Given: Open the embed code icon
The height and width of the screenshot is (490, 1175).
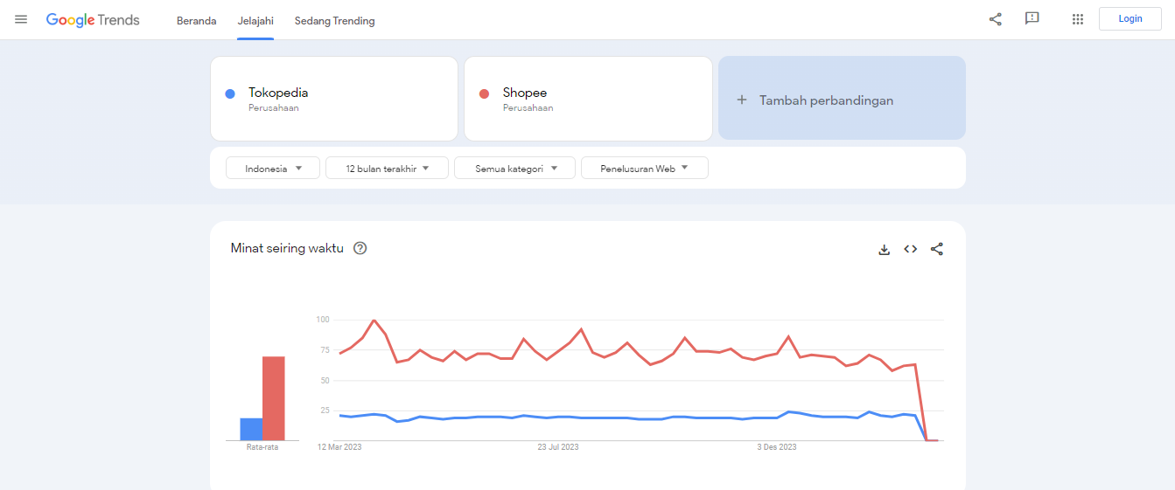Looking at the screenshot, I should click(911, 249).
